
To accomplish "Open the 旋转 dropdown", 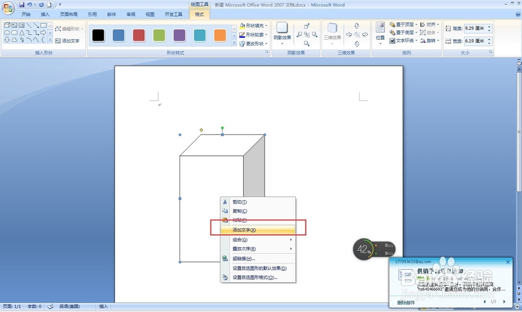I will pyautogui.click(x=430, y=41).
